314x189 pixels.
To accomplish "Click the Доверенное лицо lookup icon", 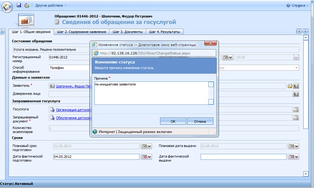I will click(296, 94).
